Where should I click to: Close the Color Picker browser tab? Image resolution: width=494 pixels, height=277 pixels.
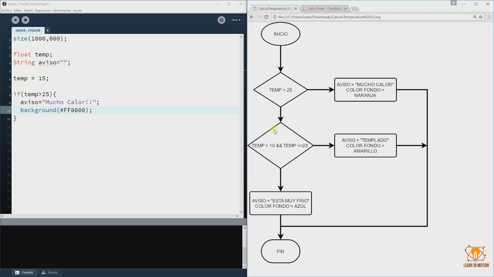pos(345,8)
